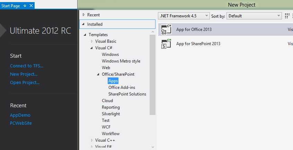Screen dimensions: 293x150
Task: Click the template tree scrollbar thumb
Action: click(x=153, y=75)
